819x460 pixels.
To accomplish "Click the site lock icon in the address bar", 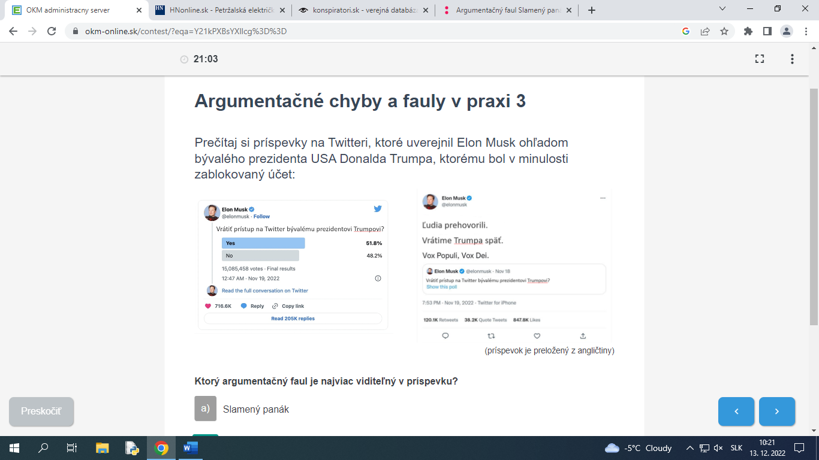I will click(75, 32).
